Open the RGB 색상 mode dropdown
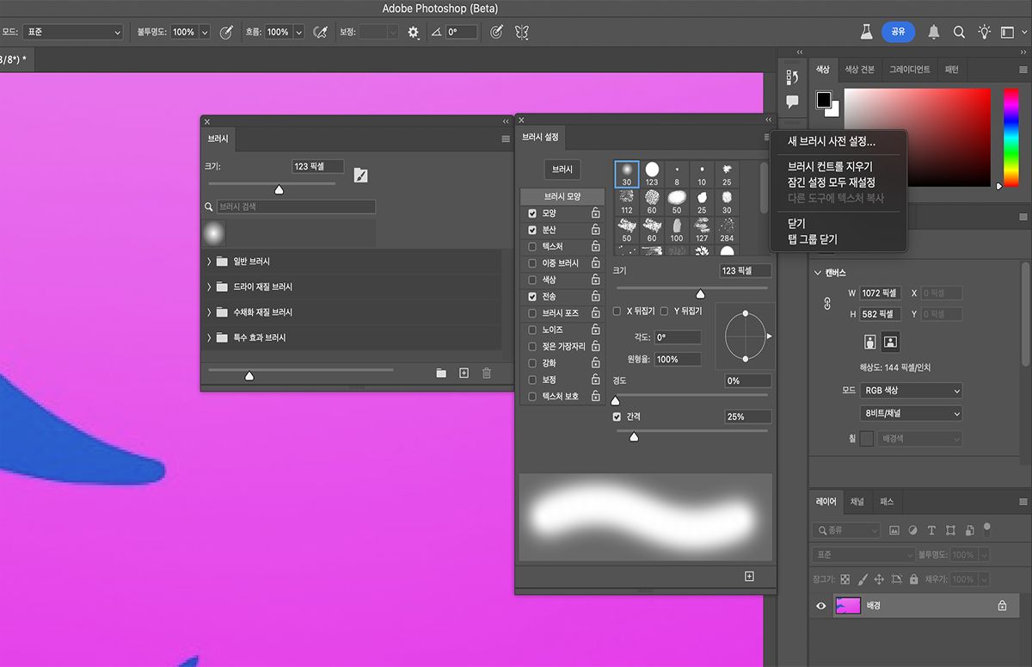1032x667 pixels. click(x=911, y=391)
